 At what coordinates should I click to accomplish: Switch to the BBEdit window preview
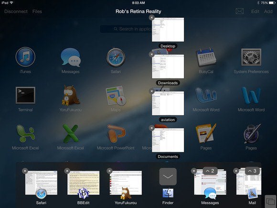pyautogui.click(x=84, y=183)
